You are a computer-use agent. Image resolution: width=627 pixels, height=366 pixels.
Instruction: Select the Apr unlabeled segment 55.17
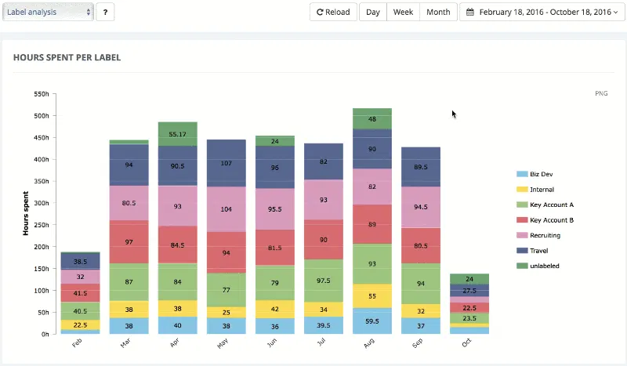(178, 134)
